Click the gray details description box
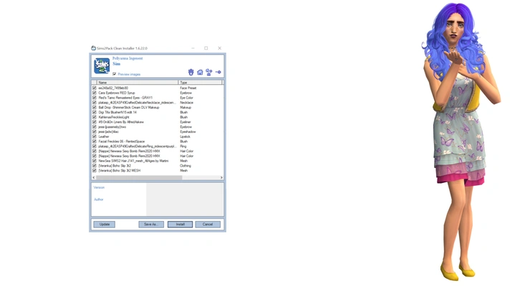 click(x=185, y=199)
